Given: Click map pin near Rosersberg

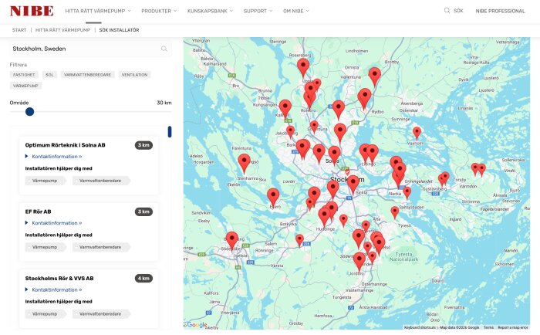Looking at the screenshot, I should [x=303, y=67].
